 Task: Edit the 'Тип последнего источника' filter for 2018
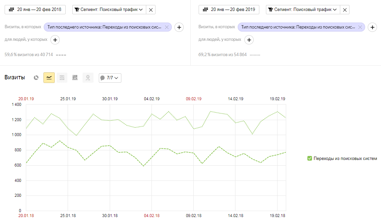click(104, 27)
